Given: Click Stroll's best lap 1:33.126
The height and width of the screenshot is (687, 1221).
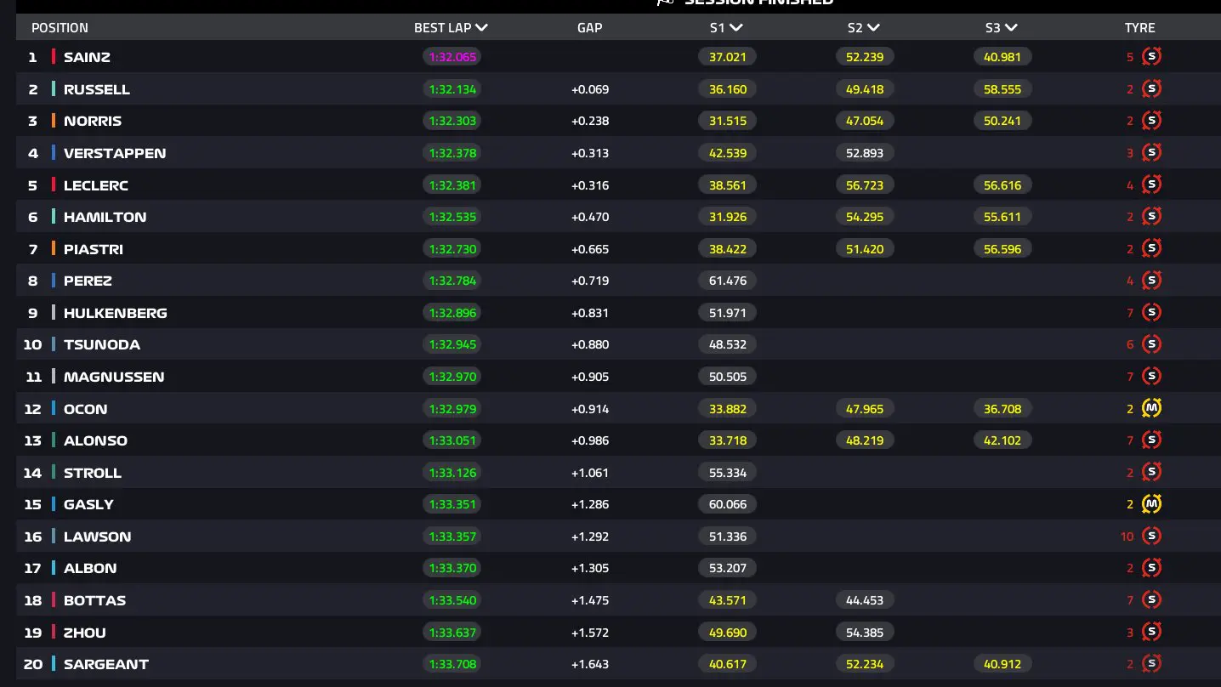Looking at the screenshot, I should [x=452, y=473].
